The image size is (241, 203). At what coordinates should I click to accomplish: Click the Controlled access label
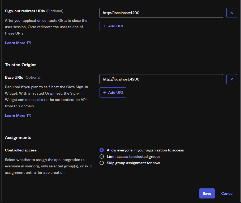click(21, 150)
